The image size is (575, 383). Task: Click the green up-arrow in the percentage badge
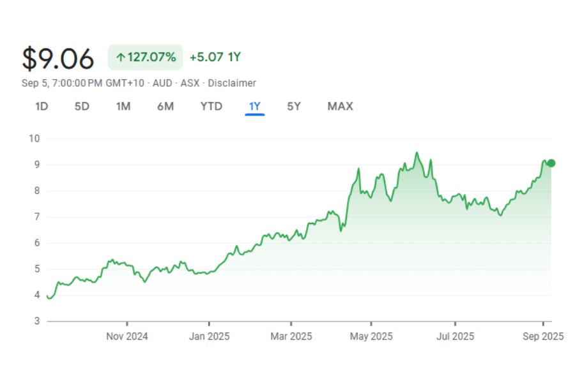pos(119,57)
